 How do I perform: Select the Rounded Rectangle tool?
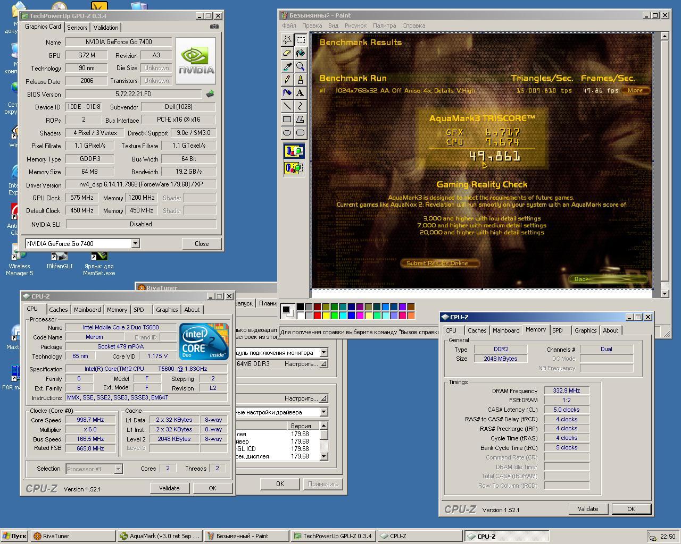click(x=301, y=133)
